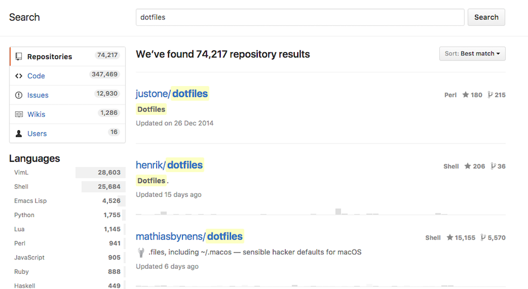This screenshot has width=528, height=289.
Task: Open the henrik/dotfiles repository link
Action: (169, 165)
